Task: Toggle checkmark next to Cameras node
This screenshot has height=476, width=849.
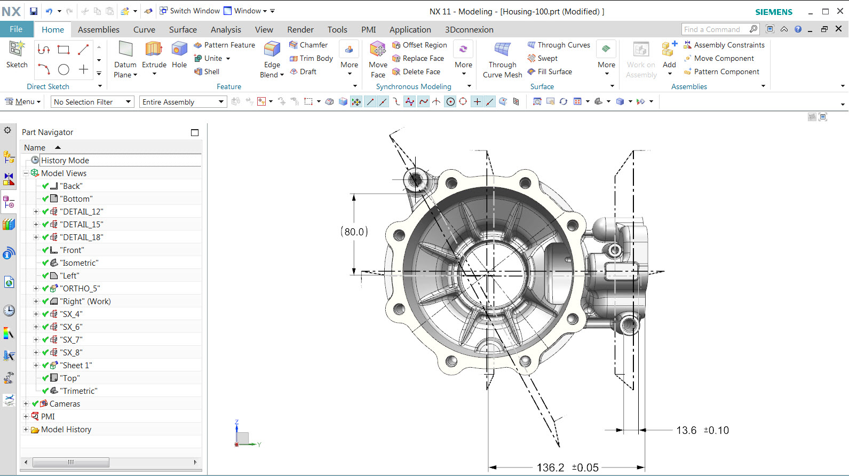Action: (35, 404)
